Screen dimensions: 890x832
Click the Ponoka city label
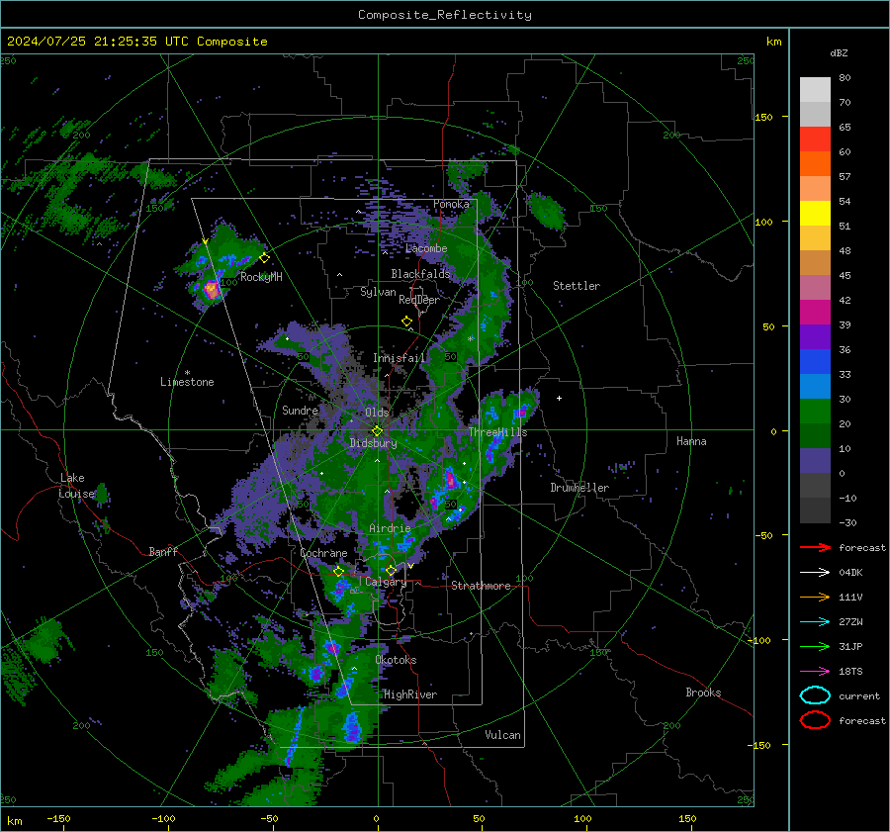tap(451, 204)
